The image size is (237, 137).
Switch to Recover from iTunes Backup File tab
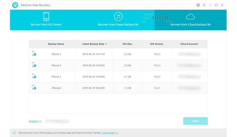coord(118,20)
